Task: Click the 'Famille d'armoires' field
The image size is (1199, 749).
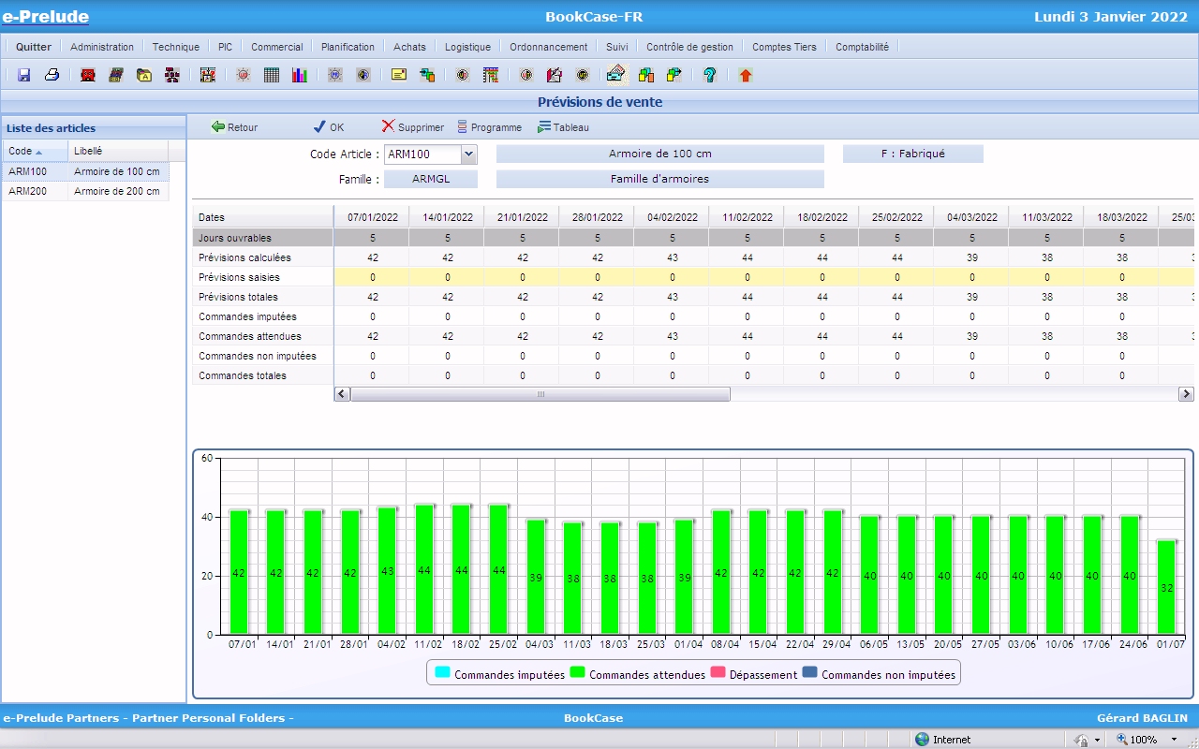Action: (660, 179)
